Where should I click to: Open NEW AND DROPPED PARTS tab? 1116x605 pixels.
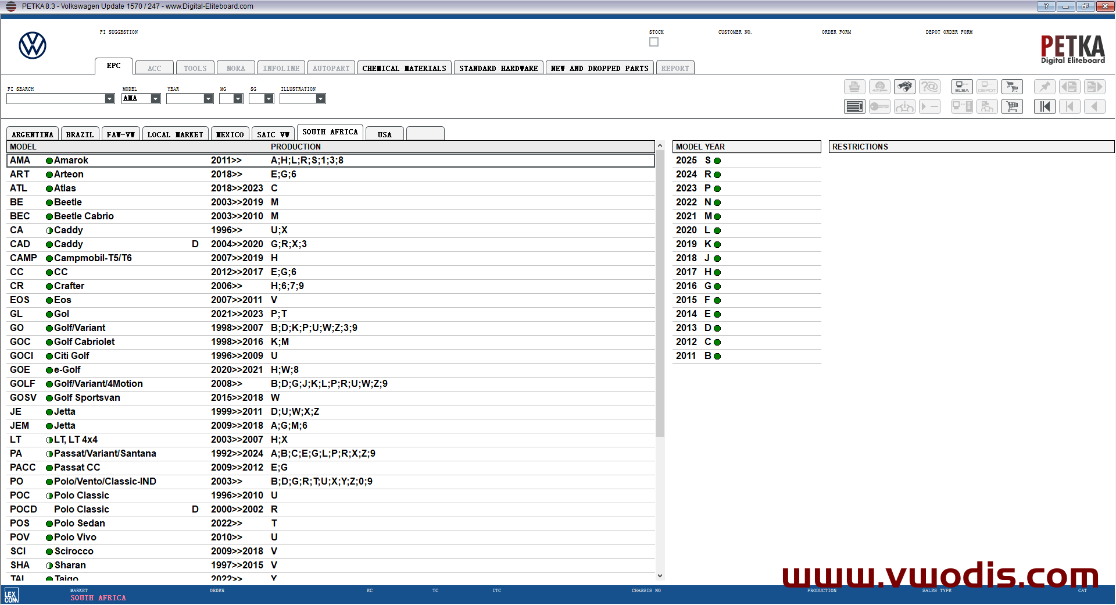coord(600,68)
